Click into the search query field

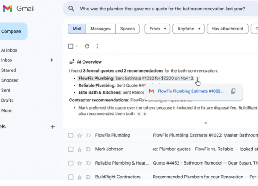pos(163,9)
